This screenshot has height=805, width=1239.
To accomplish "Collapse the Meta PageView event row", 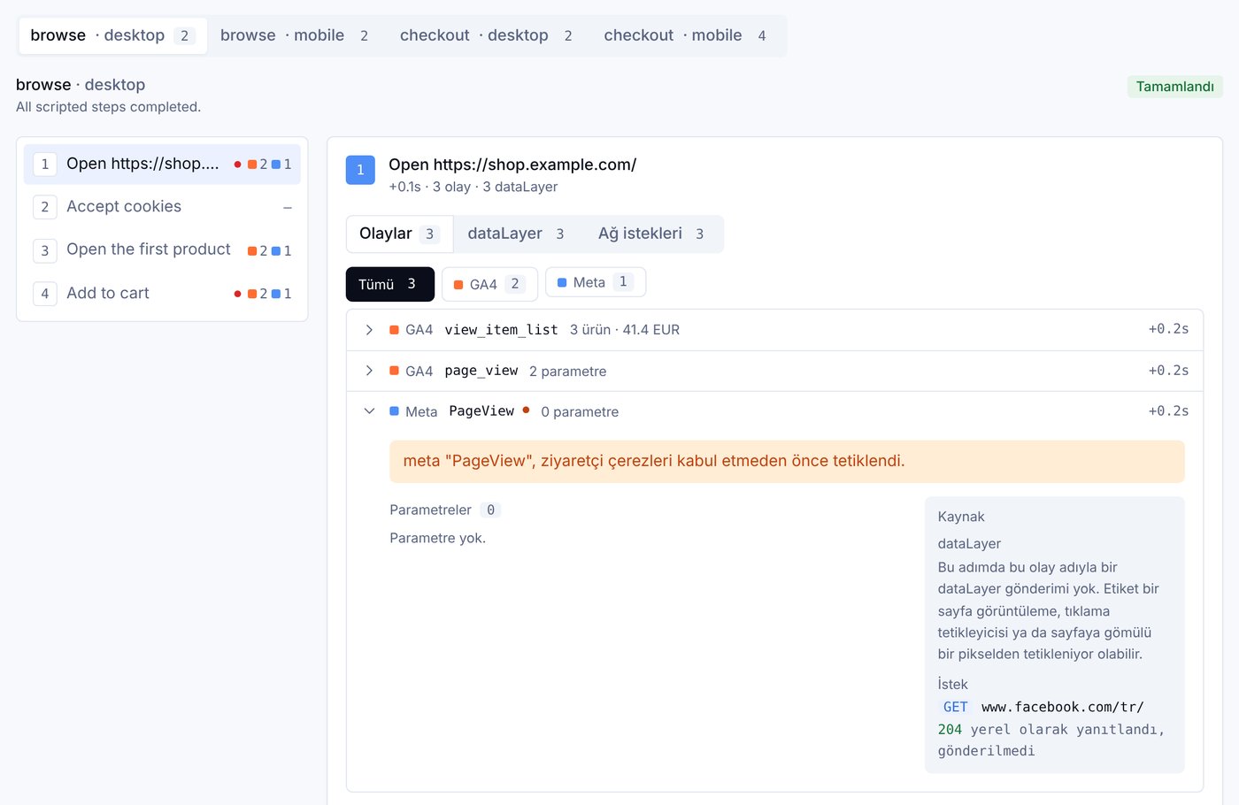I will pyautogui.click(x=774, y=411).
